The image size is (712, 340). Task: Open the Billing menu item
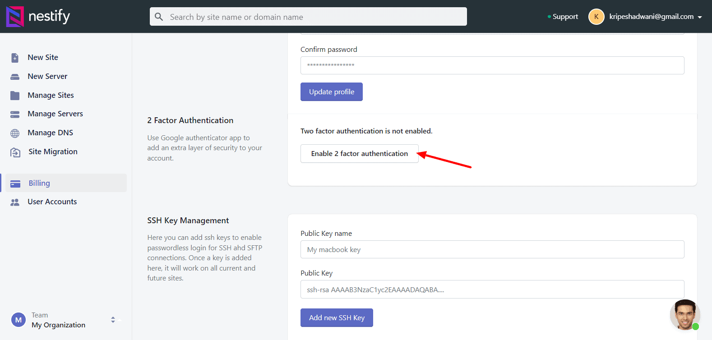pos(39,183)
